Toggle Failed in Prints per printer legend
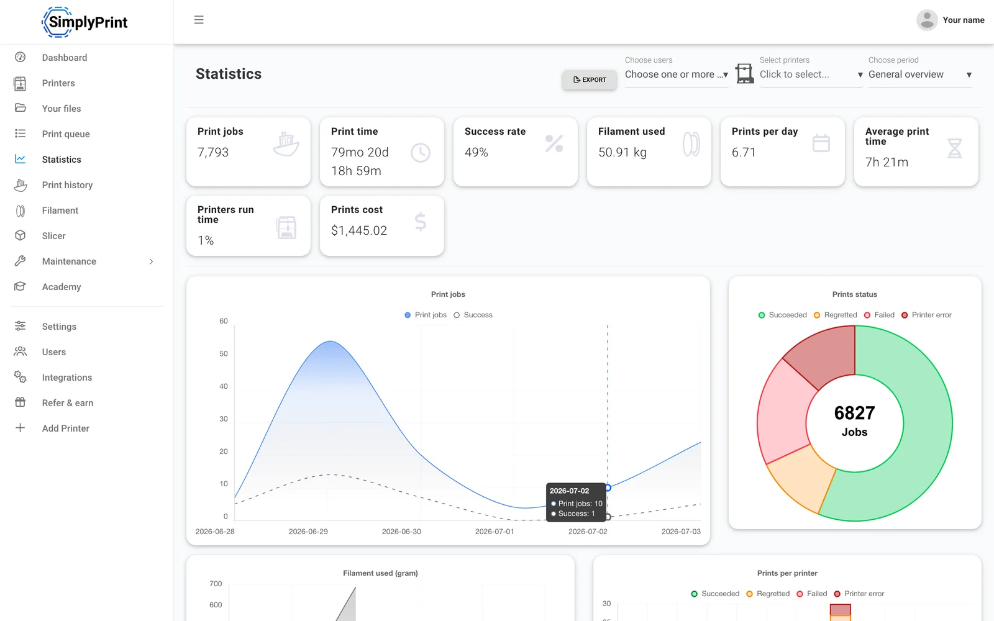 [812, 594]
